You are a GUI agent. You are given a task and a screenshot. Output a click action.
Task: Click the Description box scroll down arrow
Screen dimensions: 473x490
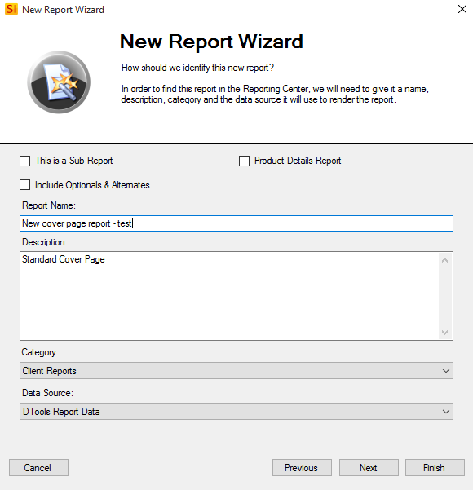click(445, 332)
